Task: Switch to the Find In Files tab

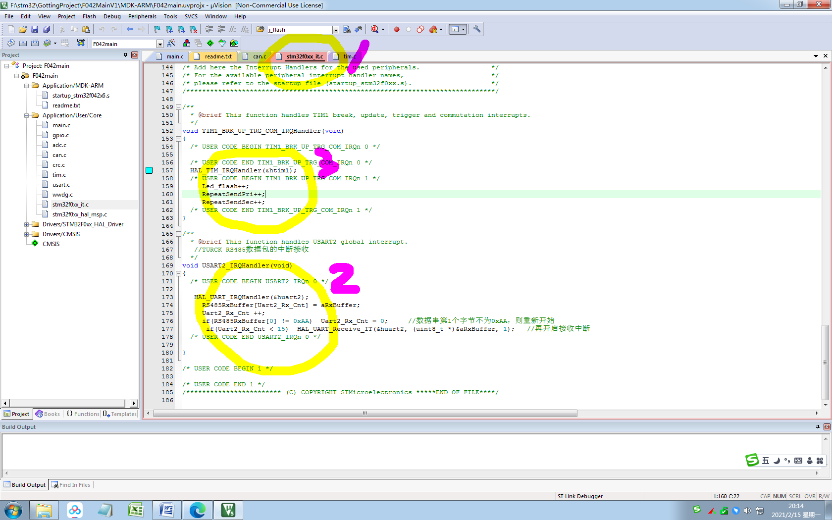Action: [71, 485]
